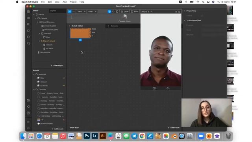Select the retouch material in Assets
This screenshot has height=142, width=252.
point(42,82)
